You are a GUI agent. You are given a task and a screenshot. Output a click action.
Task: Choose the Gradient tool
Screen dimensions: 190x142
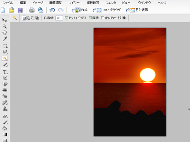(x=5, y=135)
